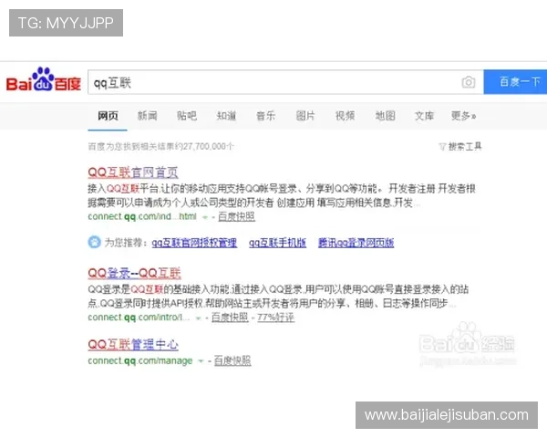
Task: Open suggested link qq互联官网授权管理
Action: click(194, 243)
